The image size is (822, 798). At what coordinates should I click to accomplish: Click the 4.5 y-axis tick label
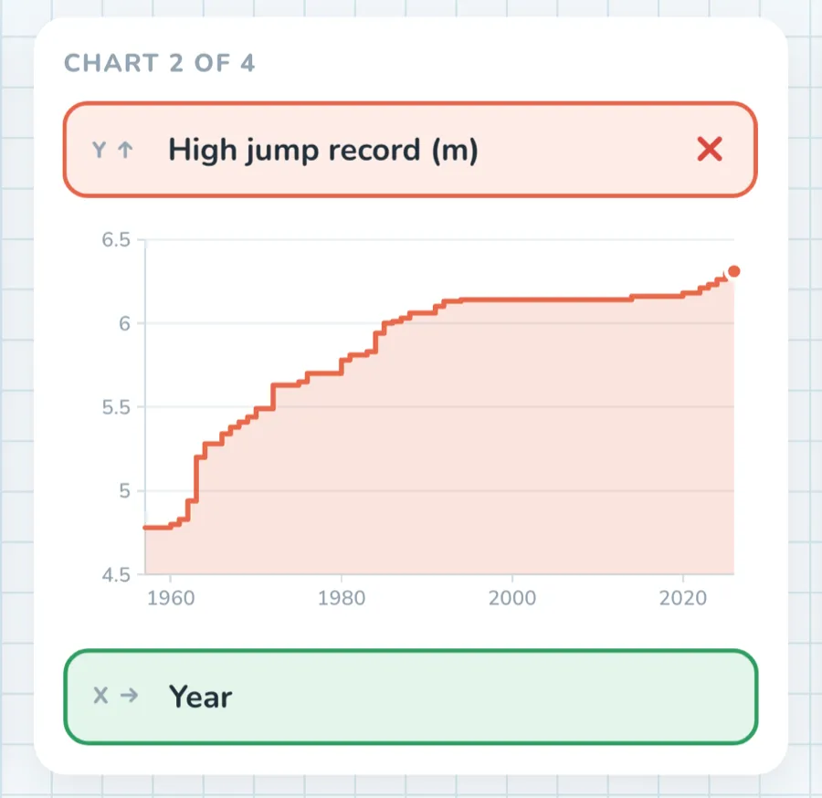(116, 575)
